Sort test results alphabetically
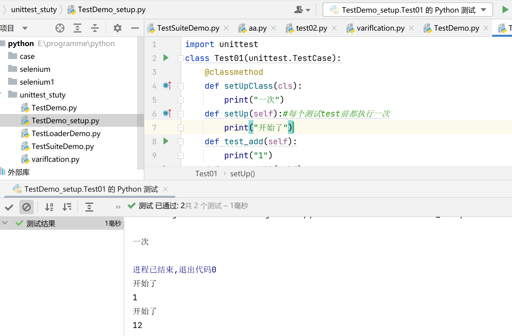Screen dimensions: 512x336 pyautogui.click(x=49, y=207)
